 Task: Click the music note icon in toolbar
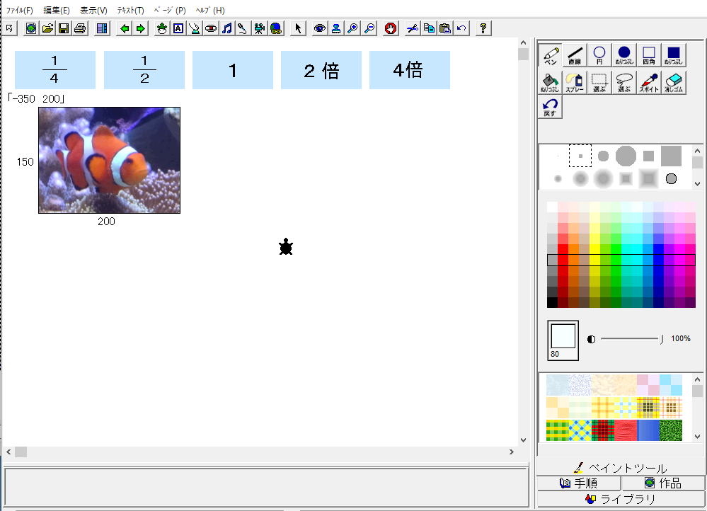coord(227,28)
